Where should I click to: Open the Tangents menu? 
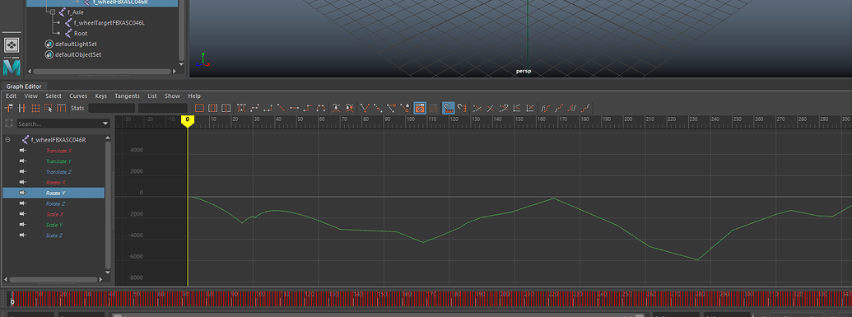[x=127, y=96]
